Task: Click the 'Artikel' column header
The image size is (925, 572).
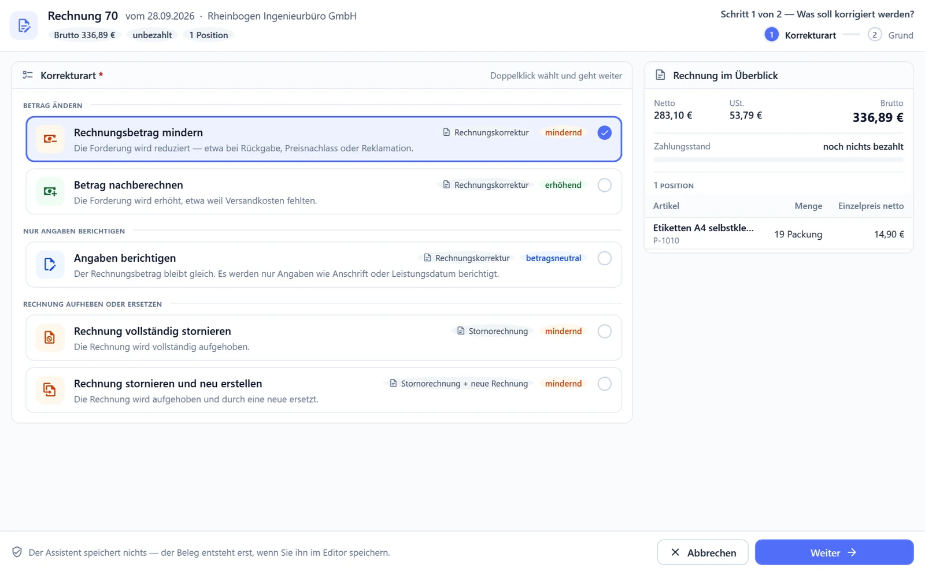Action: (666, 206)
